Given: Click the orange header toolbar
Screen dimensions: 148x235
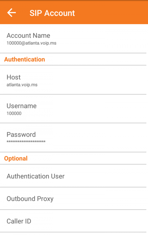Looking at the screenshot, I should (x=74, y=13).
